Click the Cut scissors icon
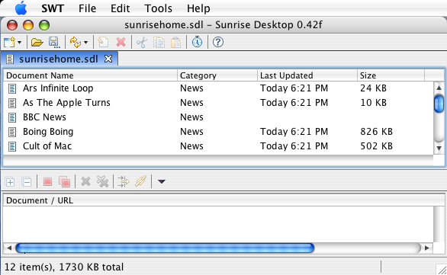 pos(142,43)
